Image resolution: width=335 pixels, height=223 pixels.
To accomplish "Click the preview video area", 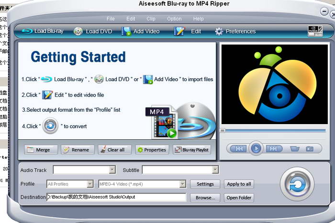I will click(x=275, y=84).
